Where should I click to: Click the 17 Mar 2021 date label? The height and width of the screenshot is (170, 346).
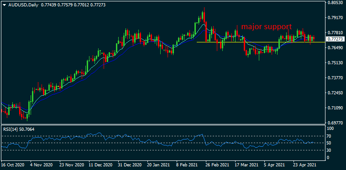(246, 165)
